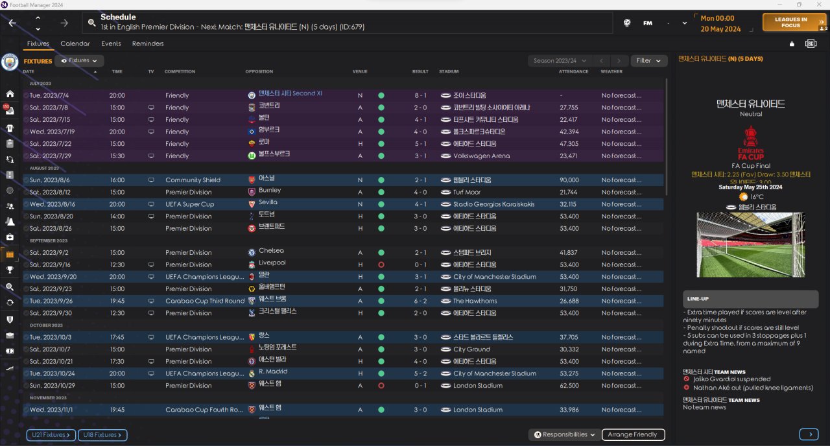Click the magnifier icon in search bar
The height and width of the screenshot is (446, 830).
click(x=92, y=23)
